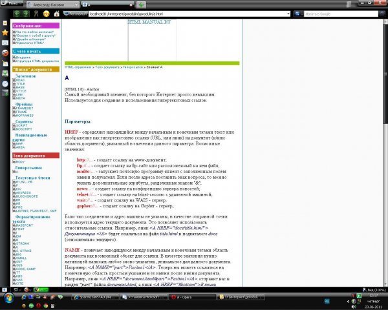Open the BLOCKQUOTE element link

27,196
